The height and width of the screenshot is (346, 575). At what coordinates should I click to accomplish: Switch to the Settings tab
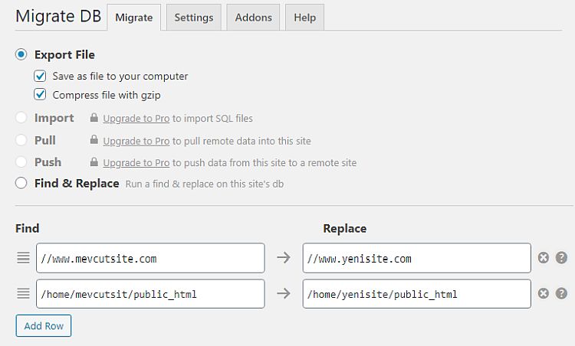click(x=194, y=17)
